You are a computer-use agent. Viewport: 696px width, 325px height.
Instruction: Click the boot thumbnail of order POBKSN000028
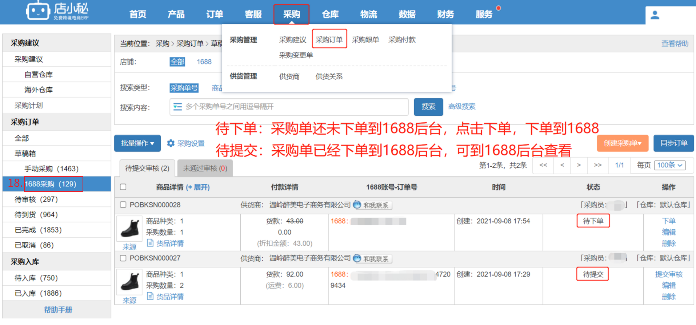point(129,229)
